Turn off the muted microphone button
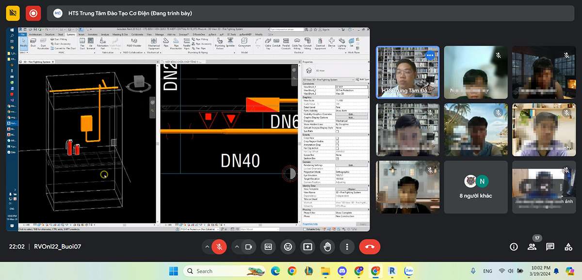The height and width of the screenshot is (280, 582). pos(219,247)
